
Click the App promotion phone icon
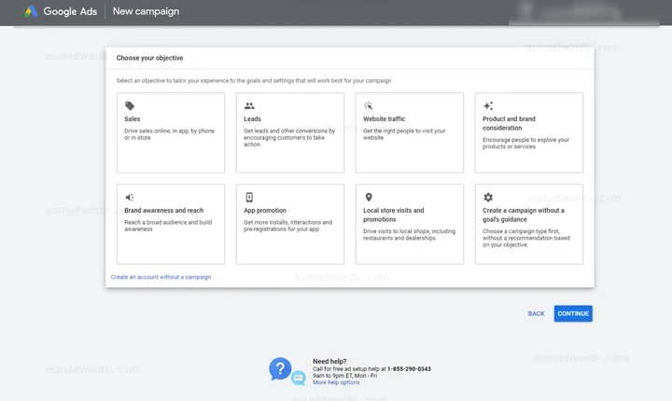click(249, 197)
